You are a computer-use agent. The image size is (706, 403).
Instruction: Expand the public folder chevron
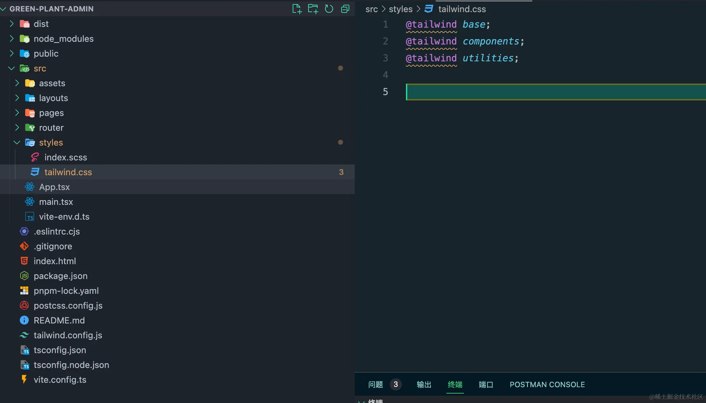11,53
